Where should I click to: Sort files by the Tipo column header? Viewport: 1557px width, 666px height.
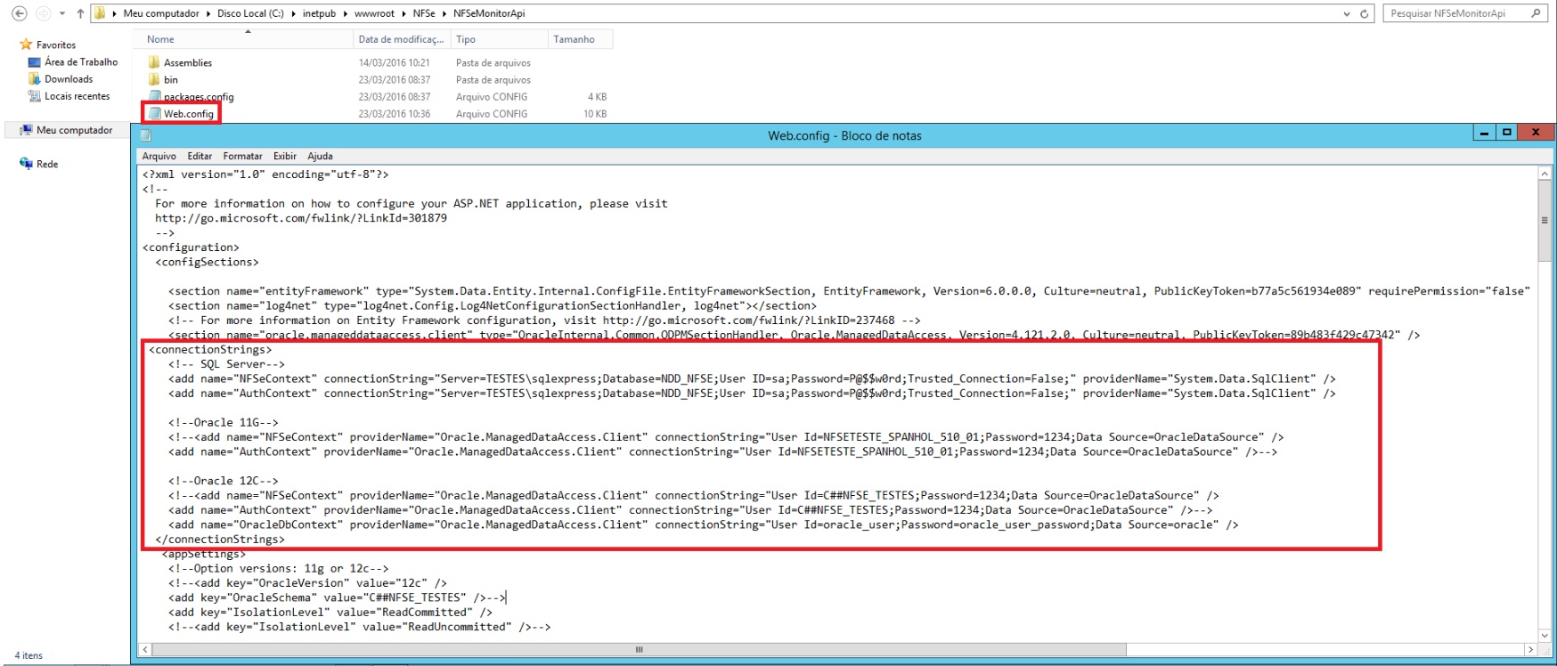500,39
